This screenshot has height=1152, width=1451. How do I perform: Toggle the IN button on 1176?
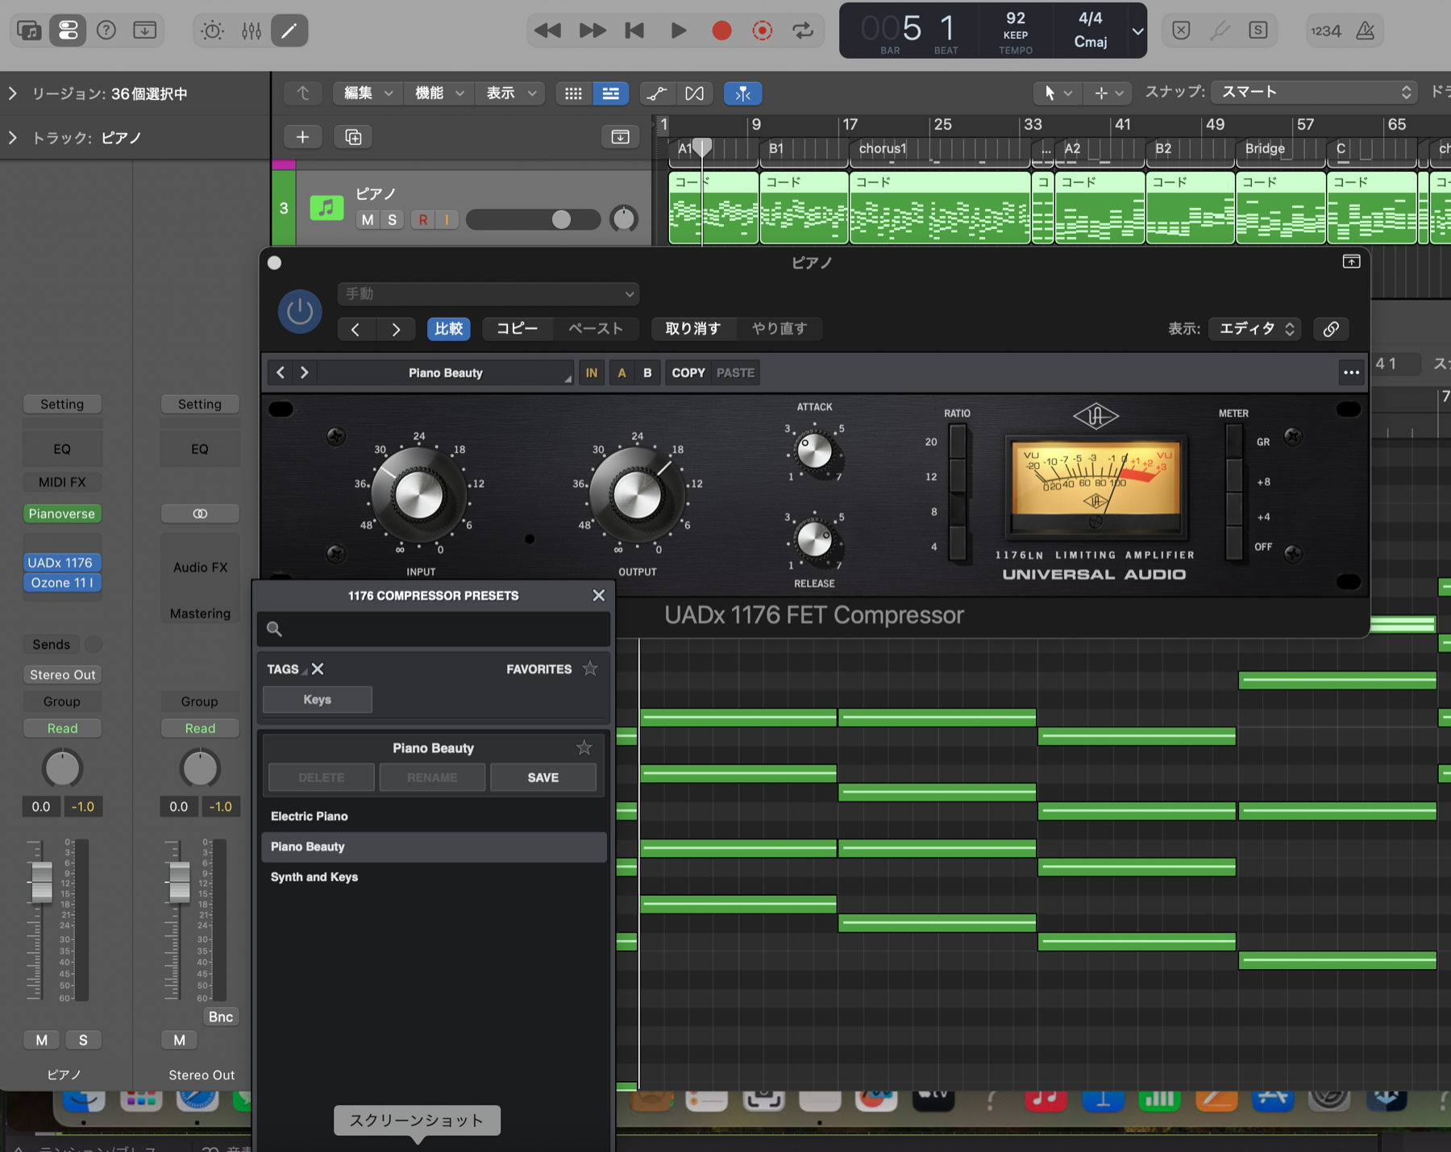pyautogui.click(x=592, y=372)
